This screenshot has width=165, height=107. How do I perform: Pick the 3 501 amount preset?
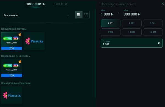153,23
